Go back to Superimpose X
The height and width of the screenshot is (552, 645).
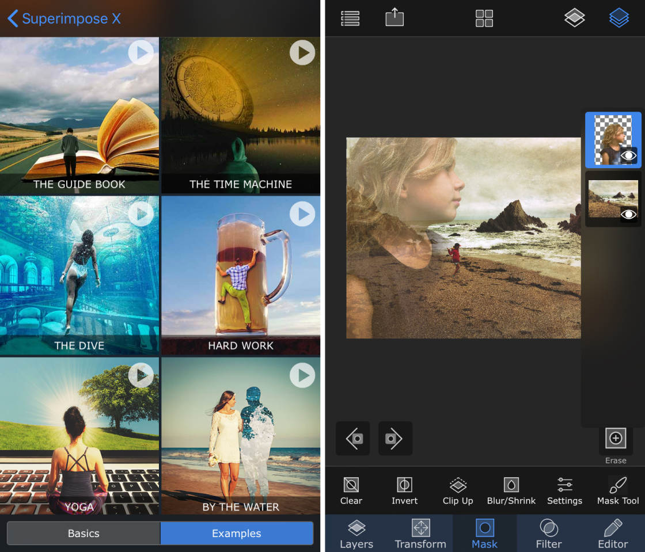click(x=63, y=18)
